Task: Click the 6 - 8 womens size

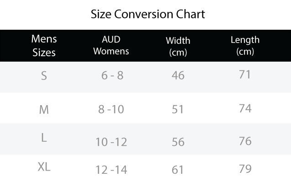Action: (112, 75)
